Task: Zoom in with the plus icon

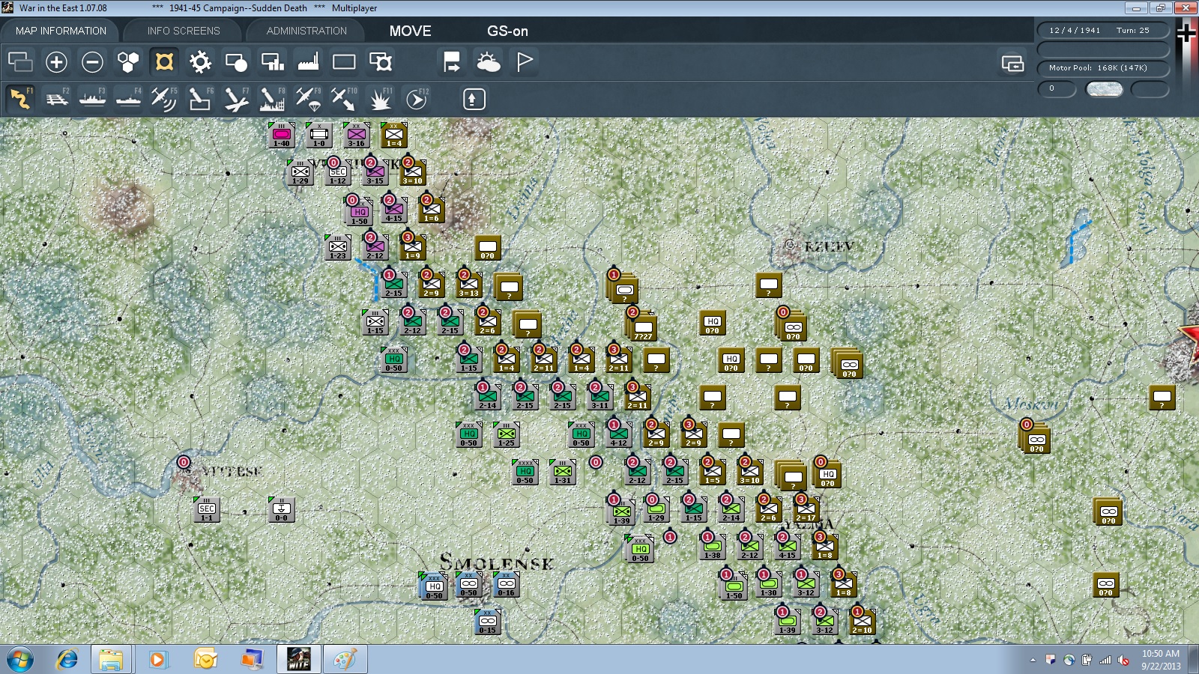Action: 56,62
